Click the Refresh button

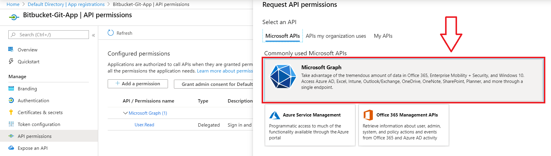(x=120, y=33)
